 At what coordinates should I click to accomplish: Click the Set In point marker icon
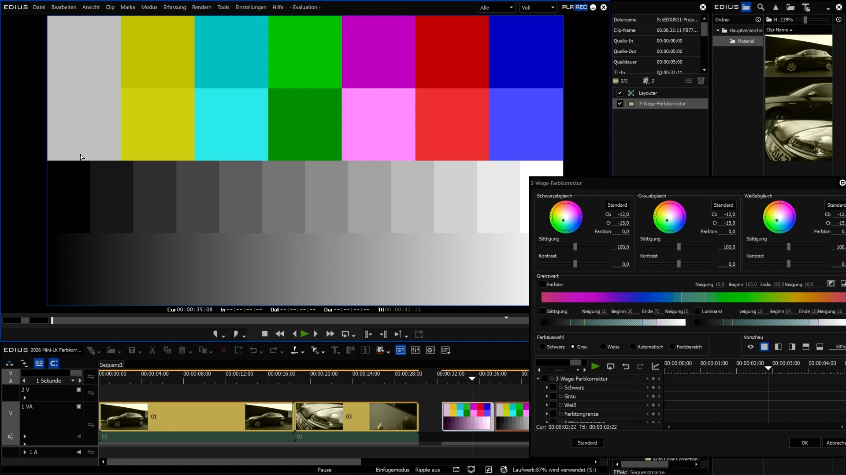(215, 334)
